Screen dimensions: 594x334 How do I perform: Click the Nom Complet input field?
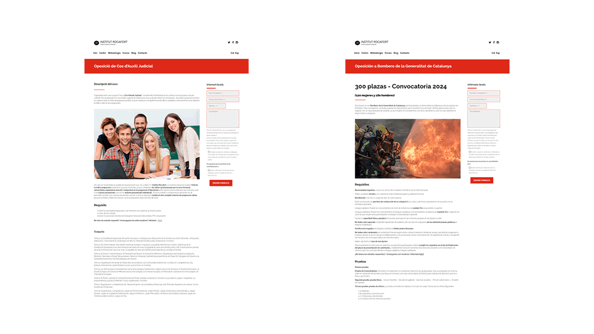222,93
